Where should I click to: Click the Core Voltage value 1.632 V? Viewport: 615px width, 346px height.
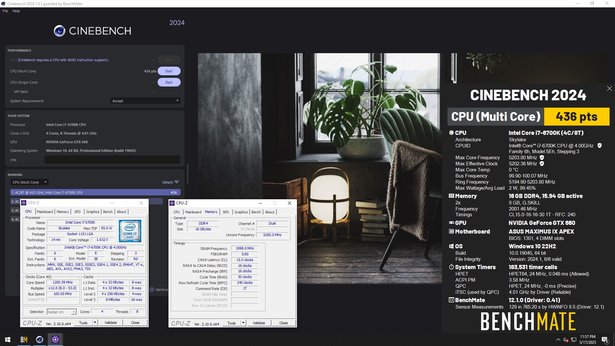point(102,240)
